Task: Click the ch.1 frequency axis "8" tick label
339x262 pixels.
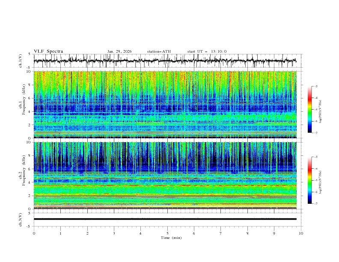Action: click(x=30, y=85)
